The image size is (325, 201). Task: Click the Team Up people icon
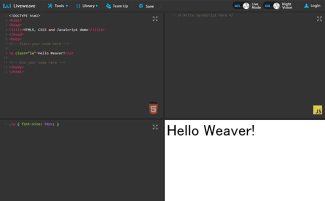point(108,6)
